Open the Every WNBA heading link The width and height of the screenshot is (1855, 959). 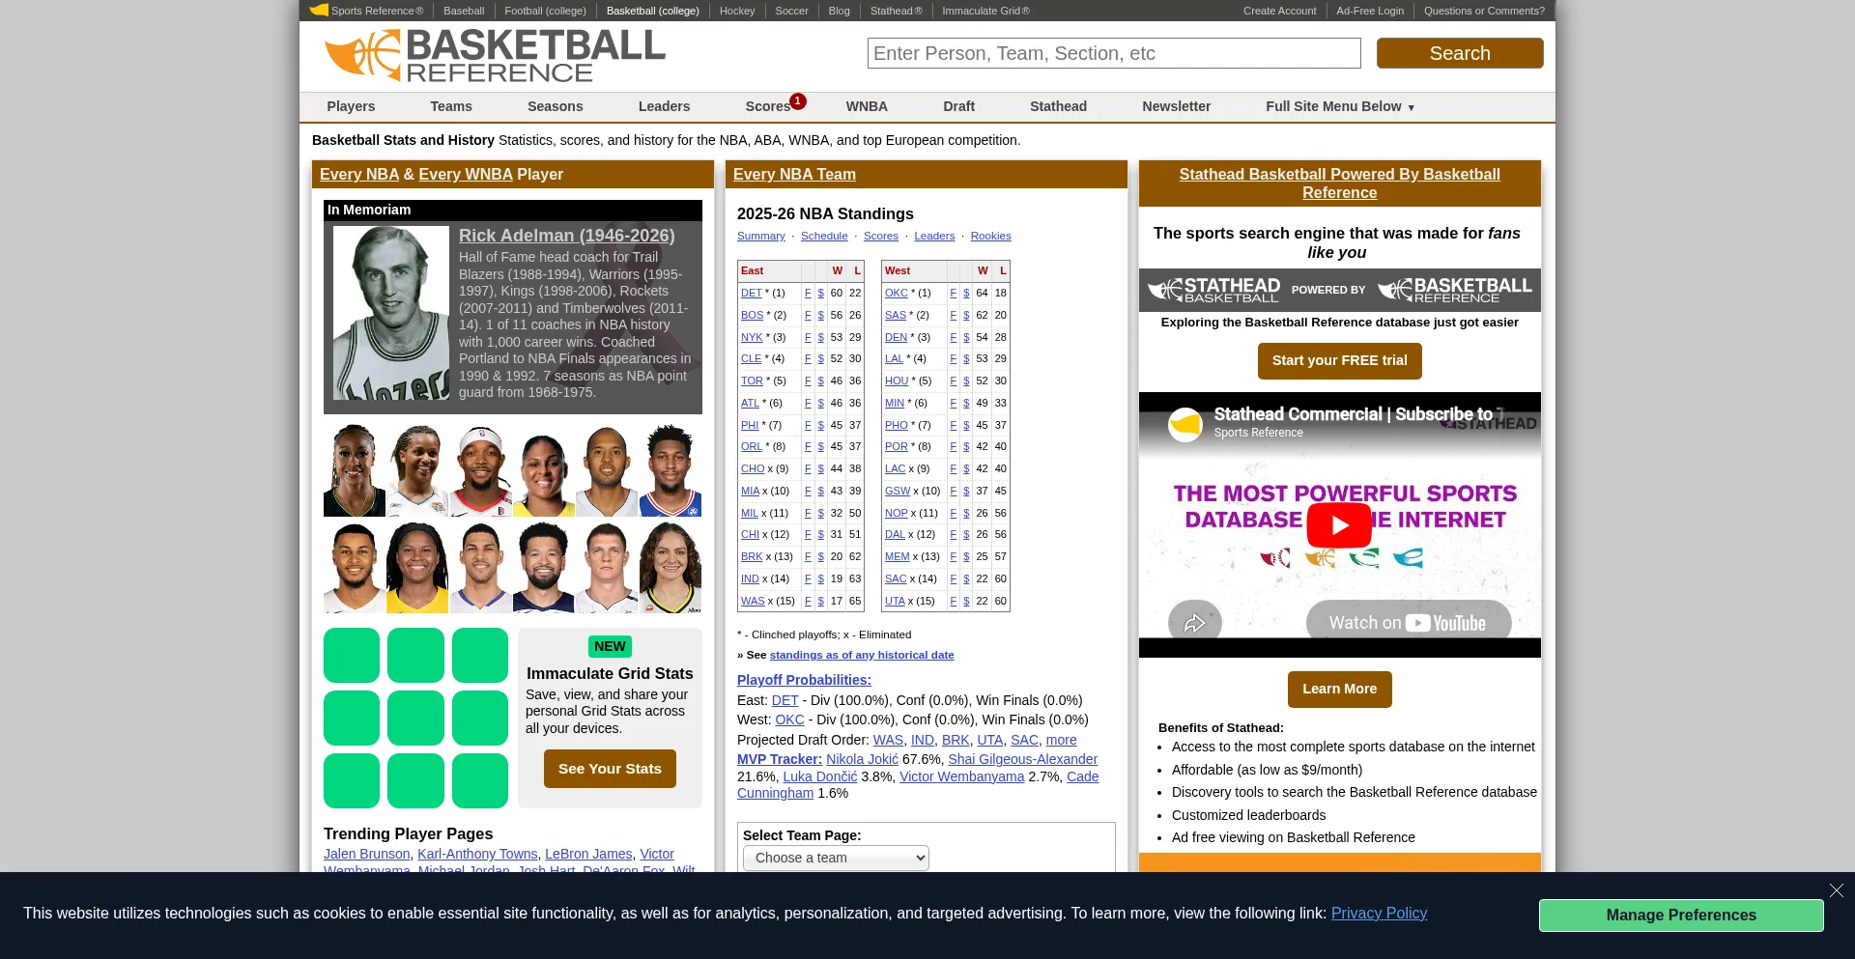click(x=466, y=174)
